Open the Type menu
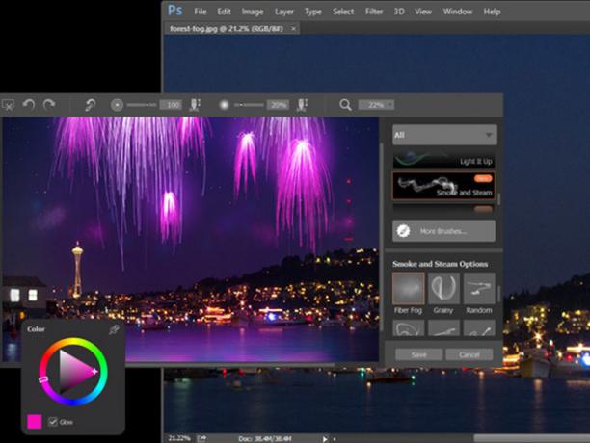Viewport: 590px width, 443px height. (313, 12)
